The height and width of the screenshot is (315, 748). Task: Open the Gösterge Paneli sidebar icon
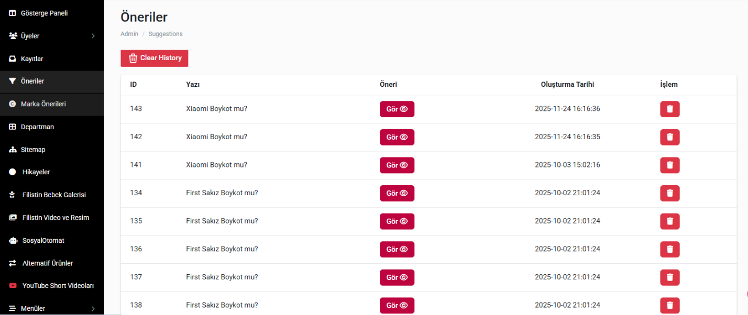pyautogui.click(x=13, y=13)
